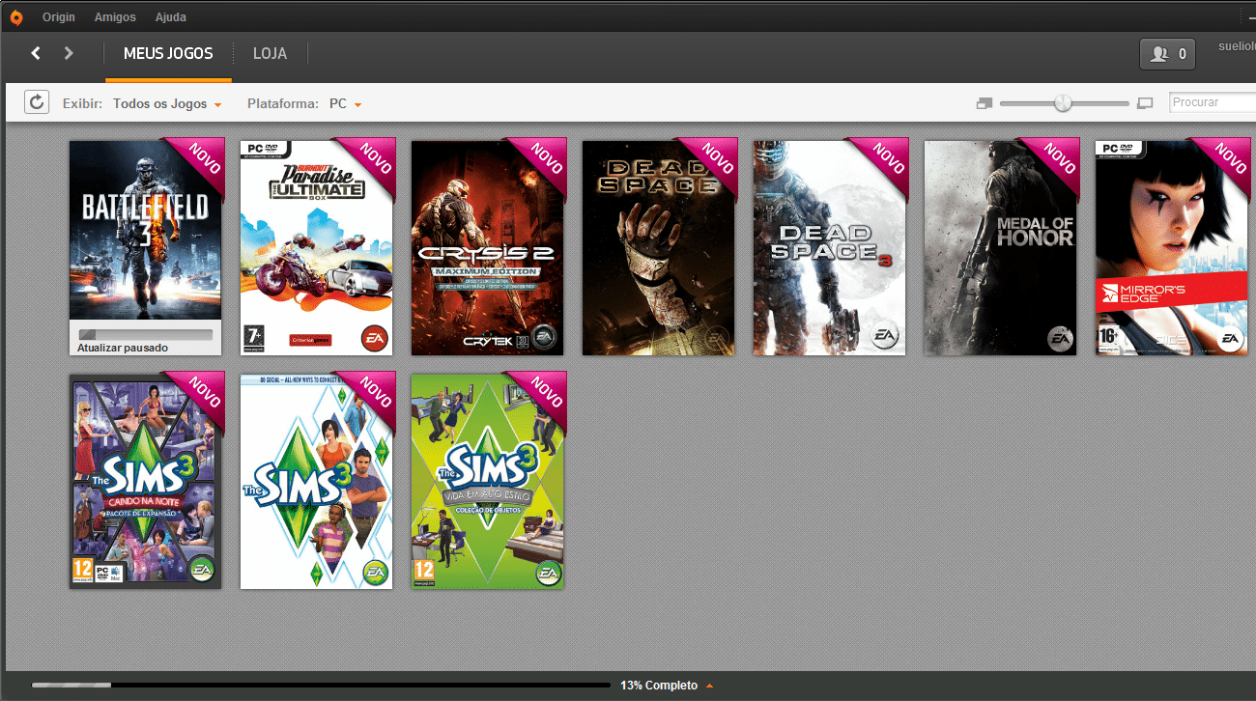Go back with the left arrow
Viewport: 1256px width, 701px height.
[36, 53]
